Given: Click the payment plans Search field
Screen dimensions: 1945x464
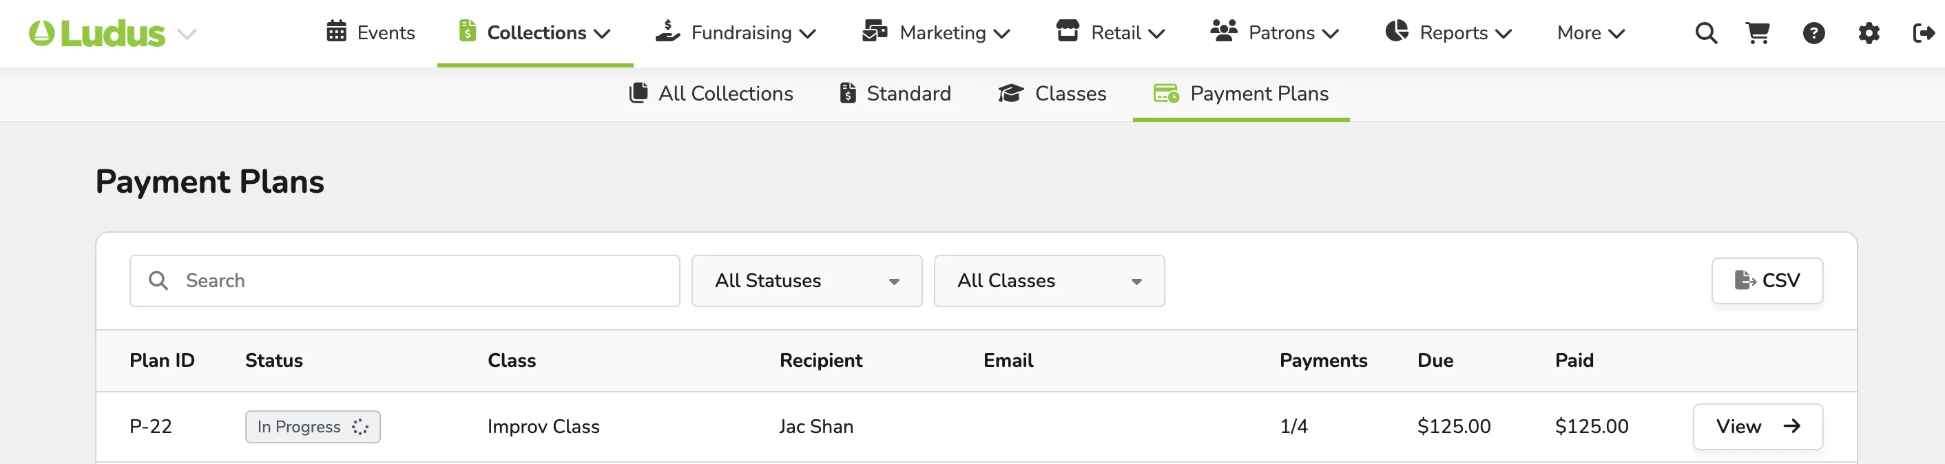Looking at the screenshot, I should [405, 281].
